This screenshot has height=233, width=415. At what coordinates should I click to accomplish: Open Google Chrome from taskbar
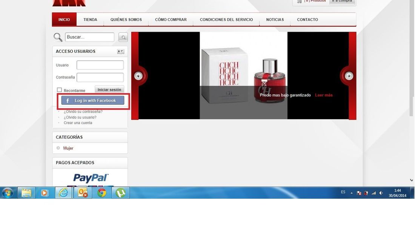(x=101, y=193)
